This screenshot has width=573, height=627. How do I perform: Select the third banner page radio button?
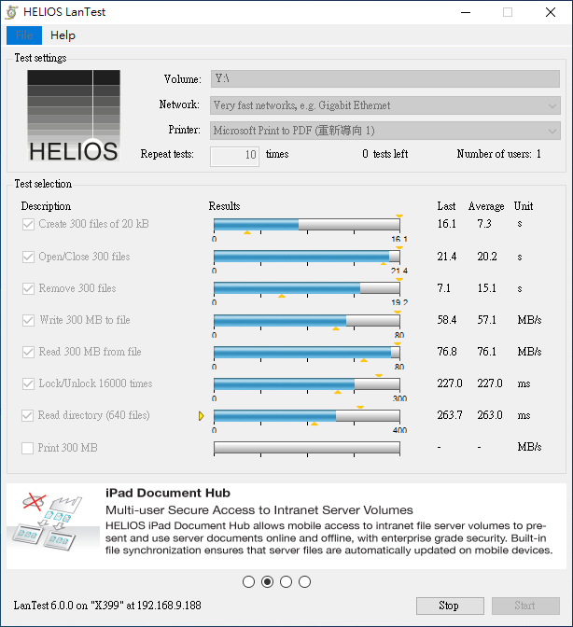286,582
